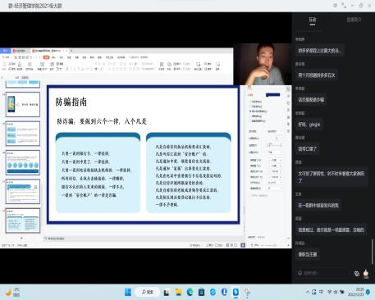Collapse the fill section expander arrow

pyautogui.click(x=249, y=95)
